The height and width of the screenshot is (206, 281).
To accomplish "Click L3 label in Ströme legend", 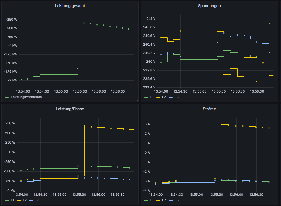I will [177, 200].
